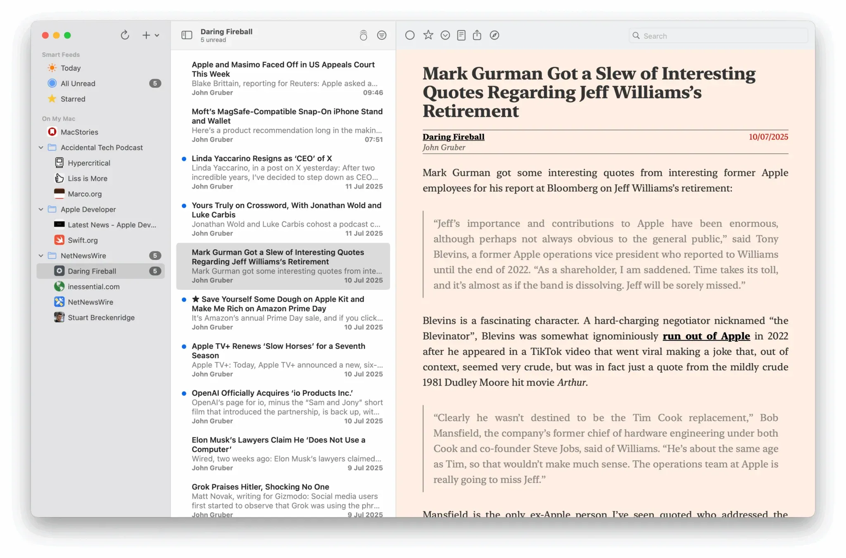Open Daring Fireball link in article header
846x558 pixels.
click(453, 137)
